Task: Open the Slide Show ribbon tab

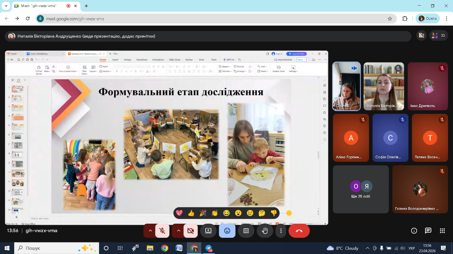Action: (174, 60)
